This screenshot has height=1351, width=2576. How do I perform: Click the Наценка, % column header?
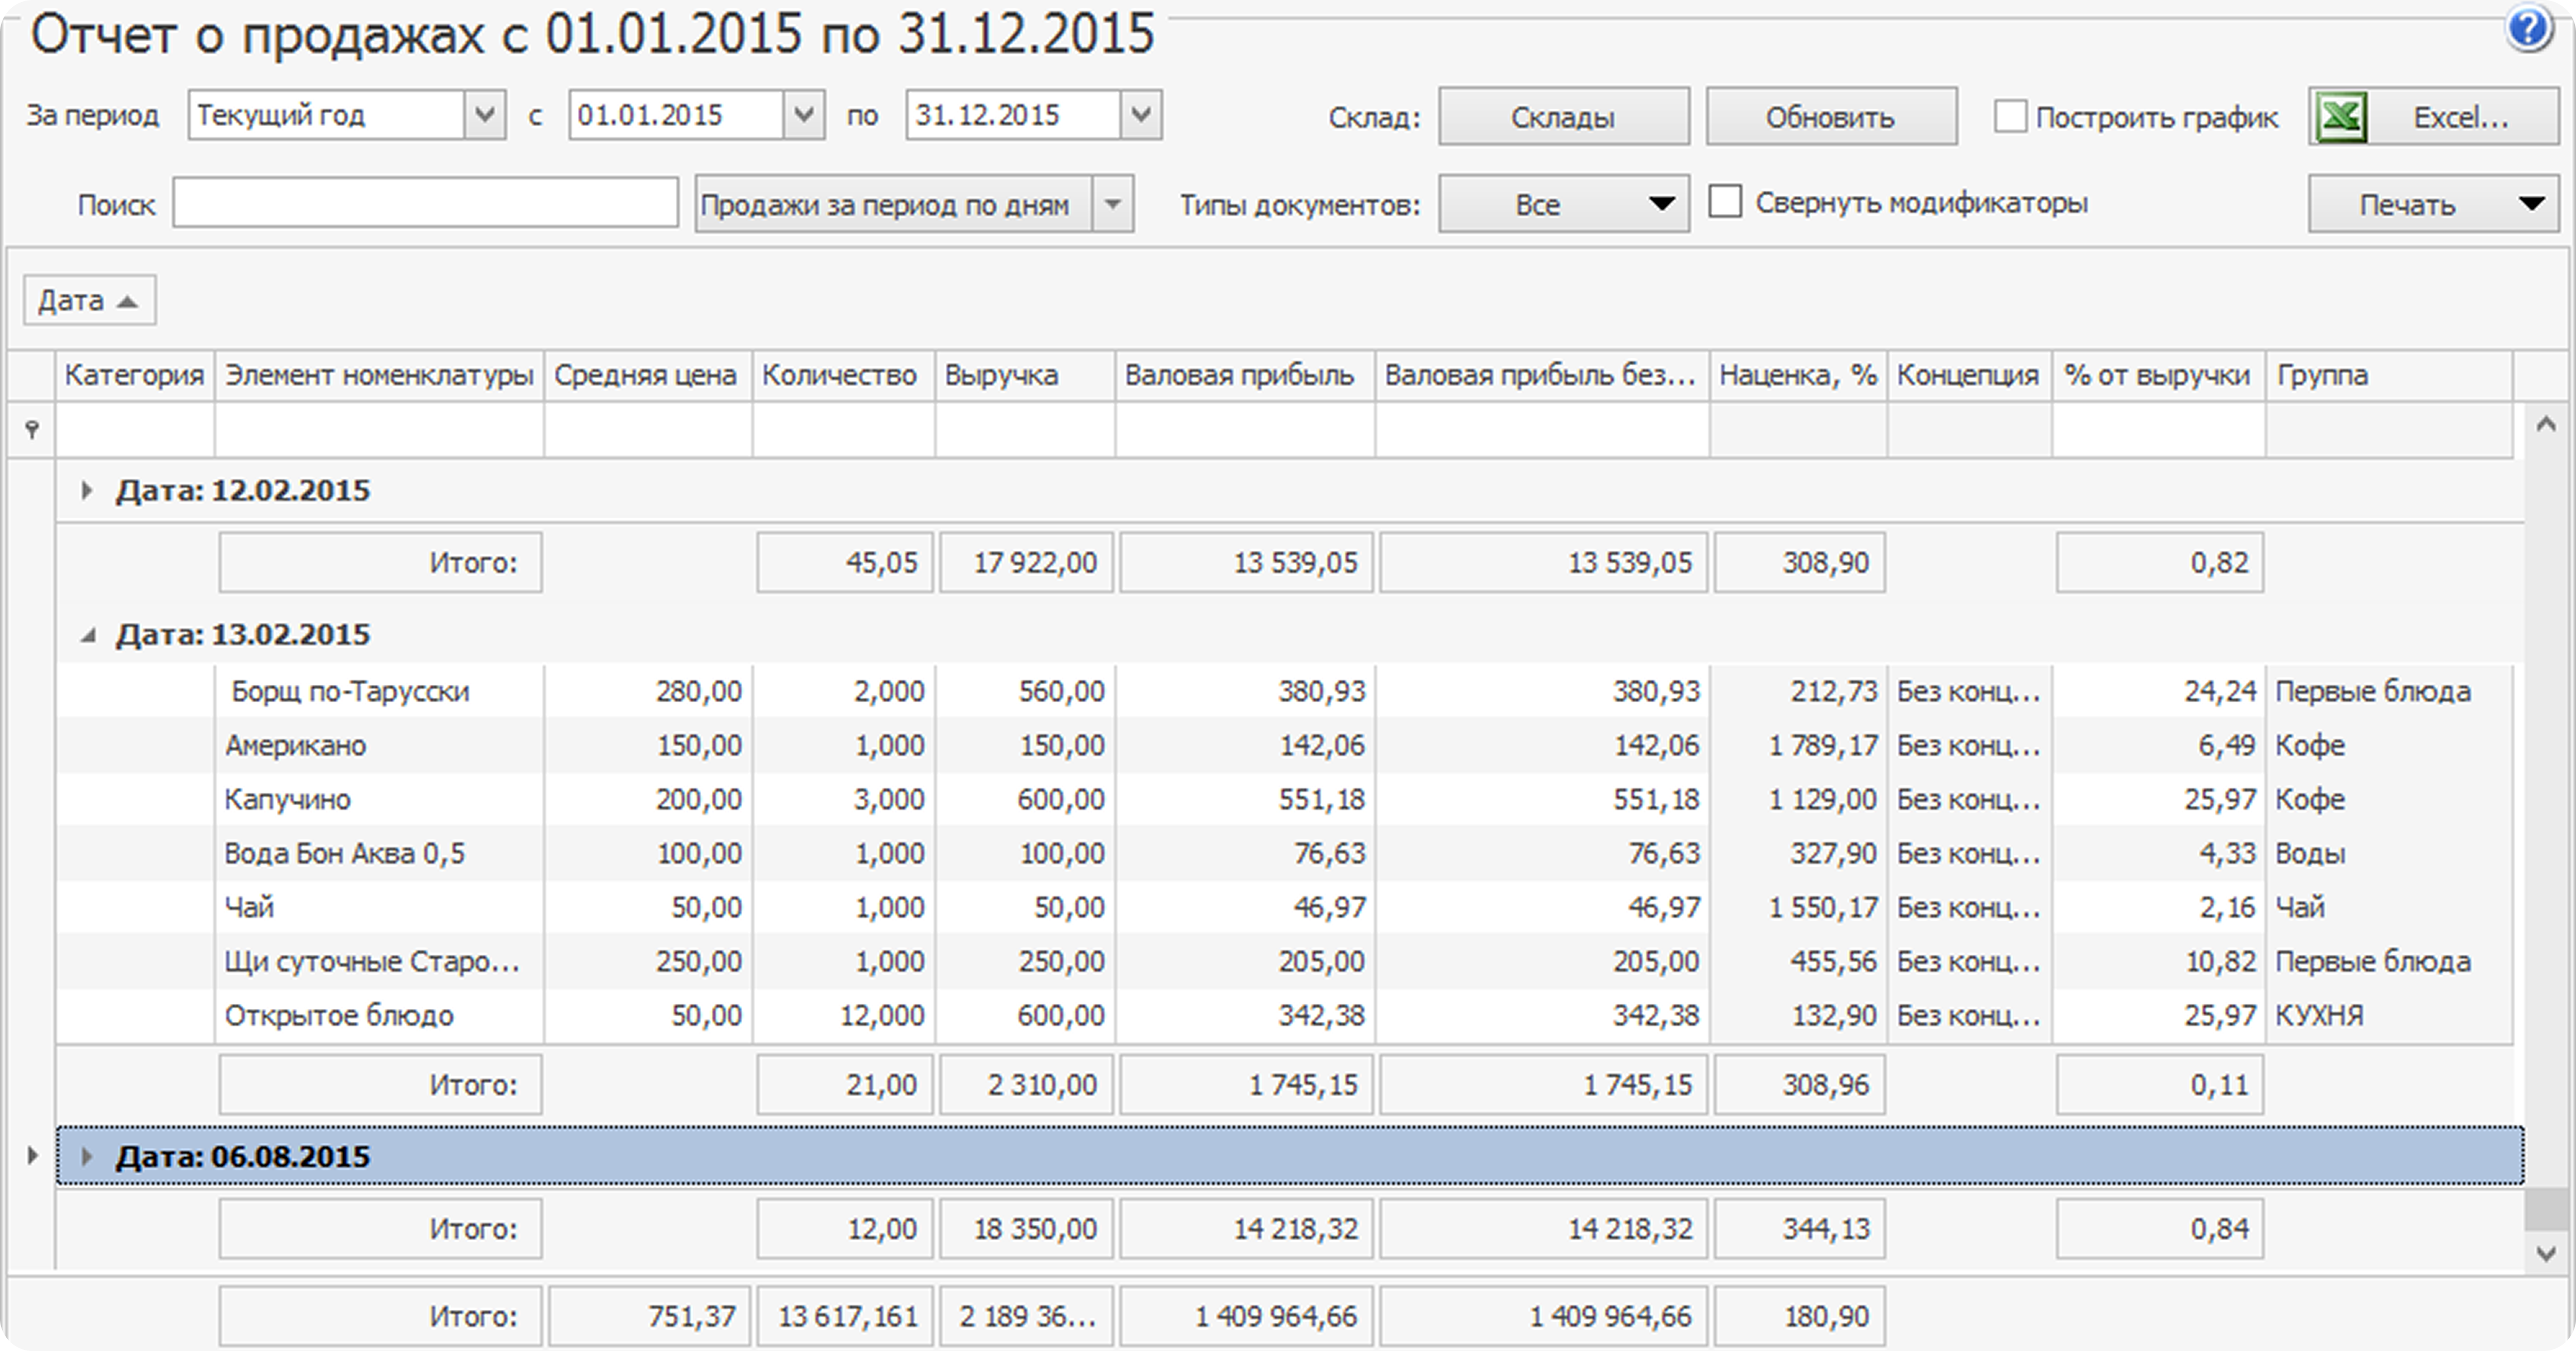point(1796,376)
